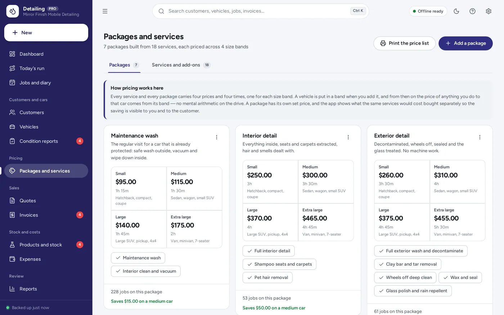Open Interior detail options menu
The height and width of the screenshot is (315, 504).
(x=348, y=137)
